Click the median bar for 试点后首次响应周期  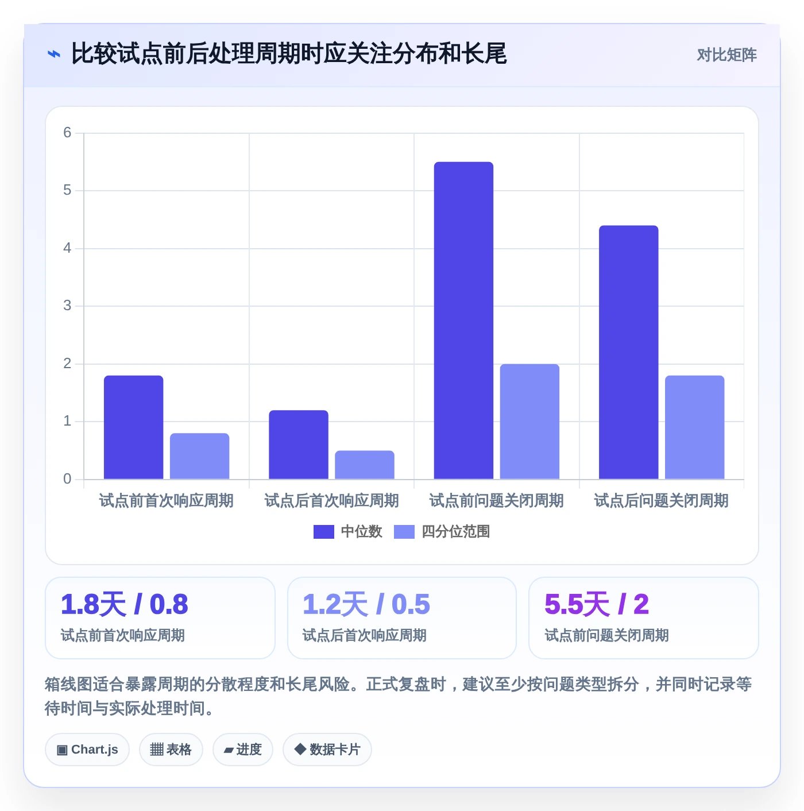point(299,445)
